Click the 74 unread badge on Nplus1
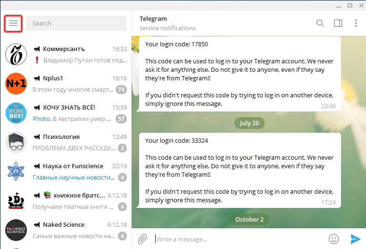 (x=121, y=90)
